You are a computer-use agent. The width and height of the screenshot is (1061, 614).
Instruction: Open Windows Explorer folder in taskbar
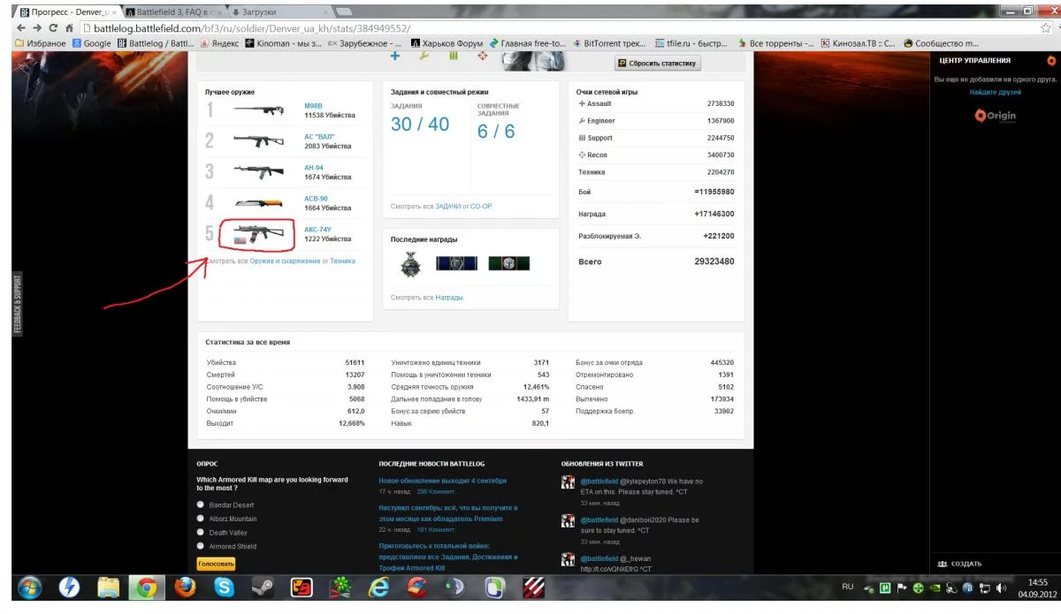(108, 587)
